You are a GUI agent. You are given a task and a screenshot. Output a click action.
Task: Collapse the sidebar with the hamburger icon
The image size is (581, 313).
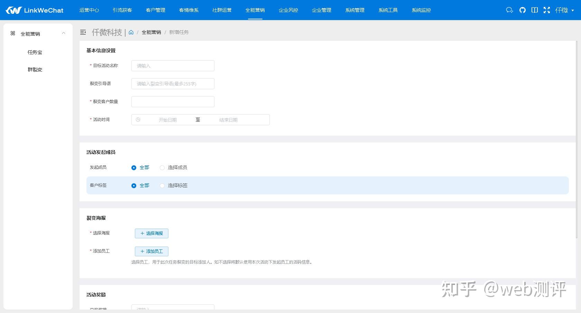(x=83, y=32)
